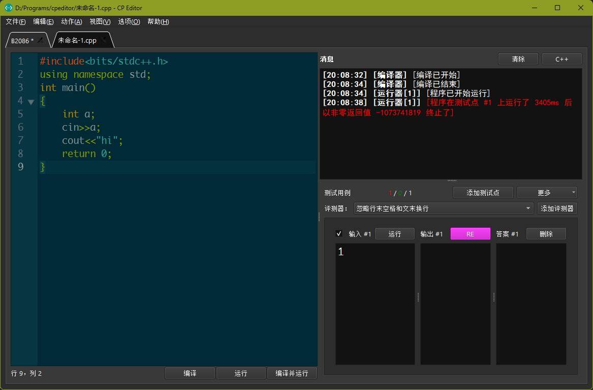This screenshot has height=390, width=593.
Task: Toggle the checkbox for 输入 #1
Action: (x=339, y=233)
